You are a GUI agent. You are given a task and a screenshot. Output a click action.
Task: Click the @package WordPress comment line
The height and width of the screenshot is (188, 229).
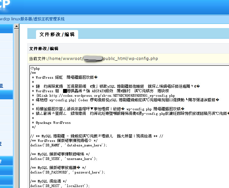click(x=51, y=123)
